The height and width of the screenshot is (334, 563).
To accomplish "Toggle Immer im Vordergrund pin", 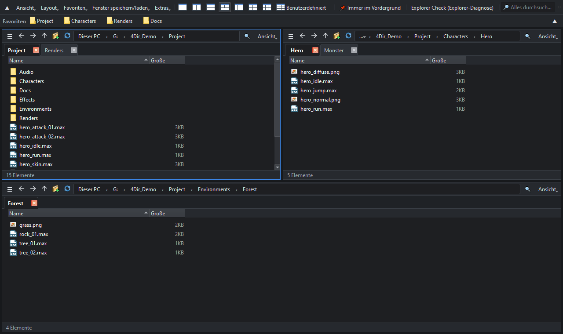I will click(x=370, y=7).
